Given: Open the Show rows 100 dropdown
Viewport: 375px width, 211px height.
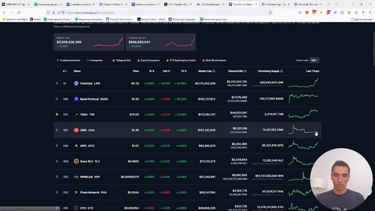Looking at the screenshot, I should click(314, 60).
